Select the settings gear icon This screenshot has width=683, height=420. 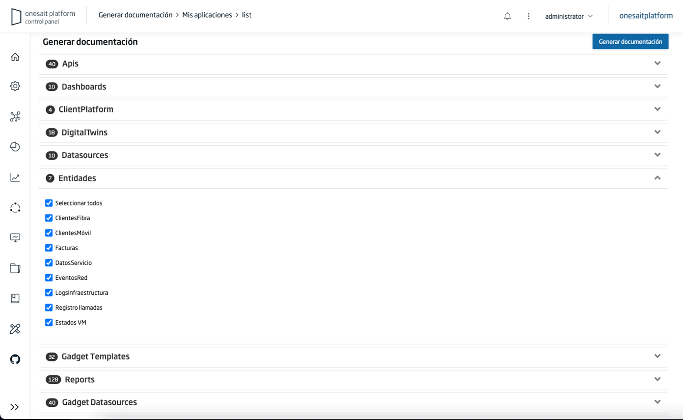(x=15, y=86)
